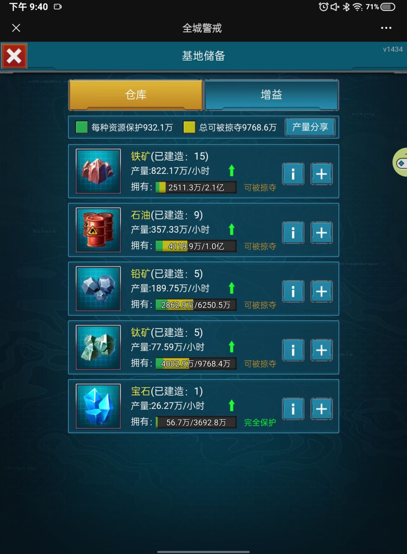The height and width of the screenshot is (554, 407).
Task: Select the 仓库 warehouse tab
Action: pos(136,95)
